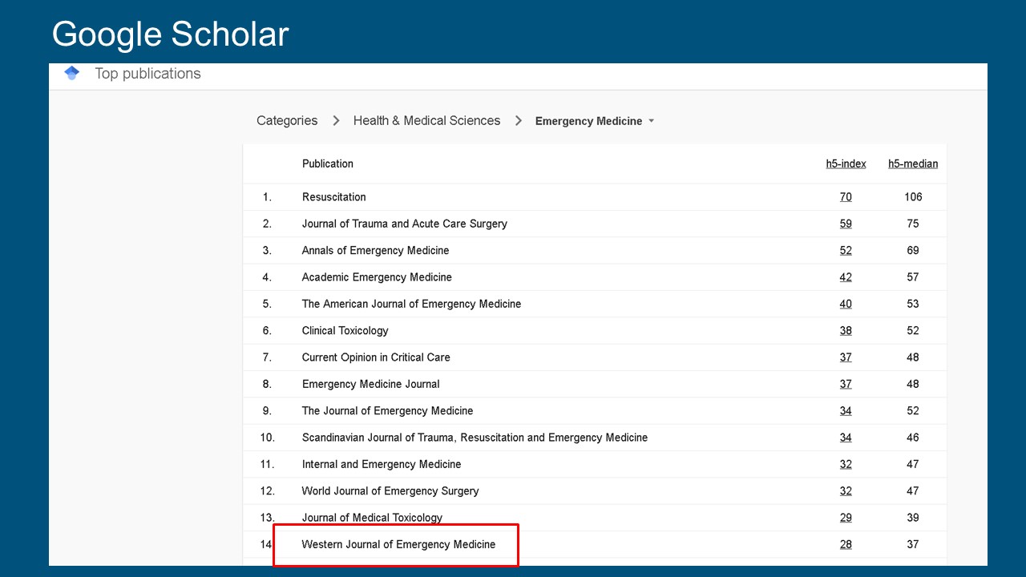Open h5-index 40 for American Journal of Emergency Medicine

coord(846,304)
